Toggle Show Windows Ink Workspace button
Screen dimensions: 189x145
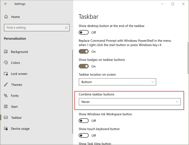point(84,121)
